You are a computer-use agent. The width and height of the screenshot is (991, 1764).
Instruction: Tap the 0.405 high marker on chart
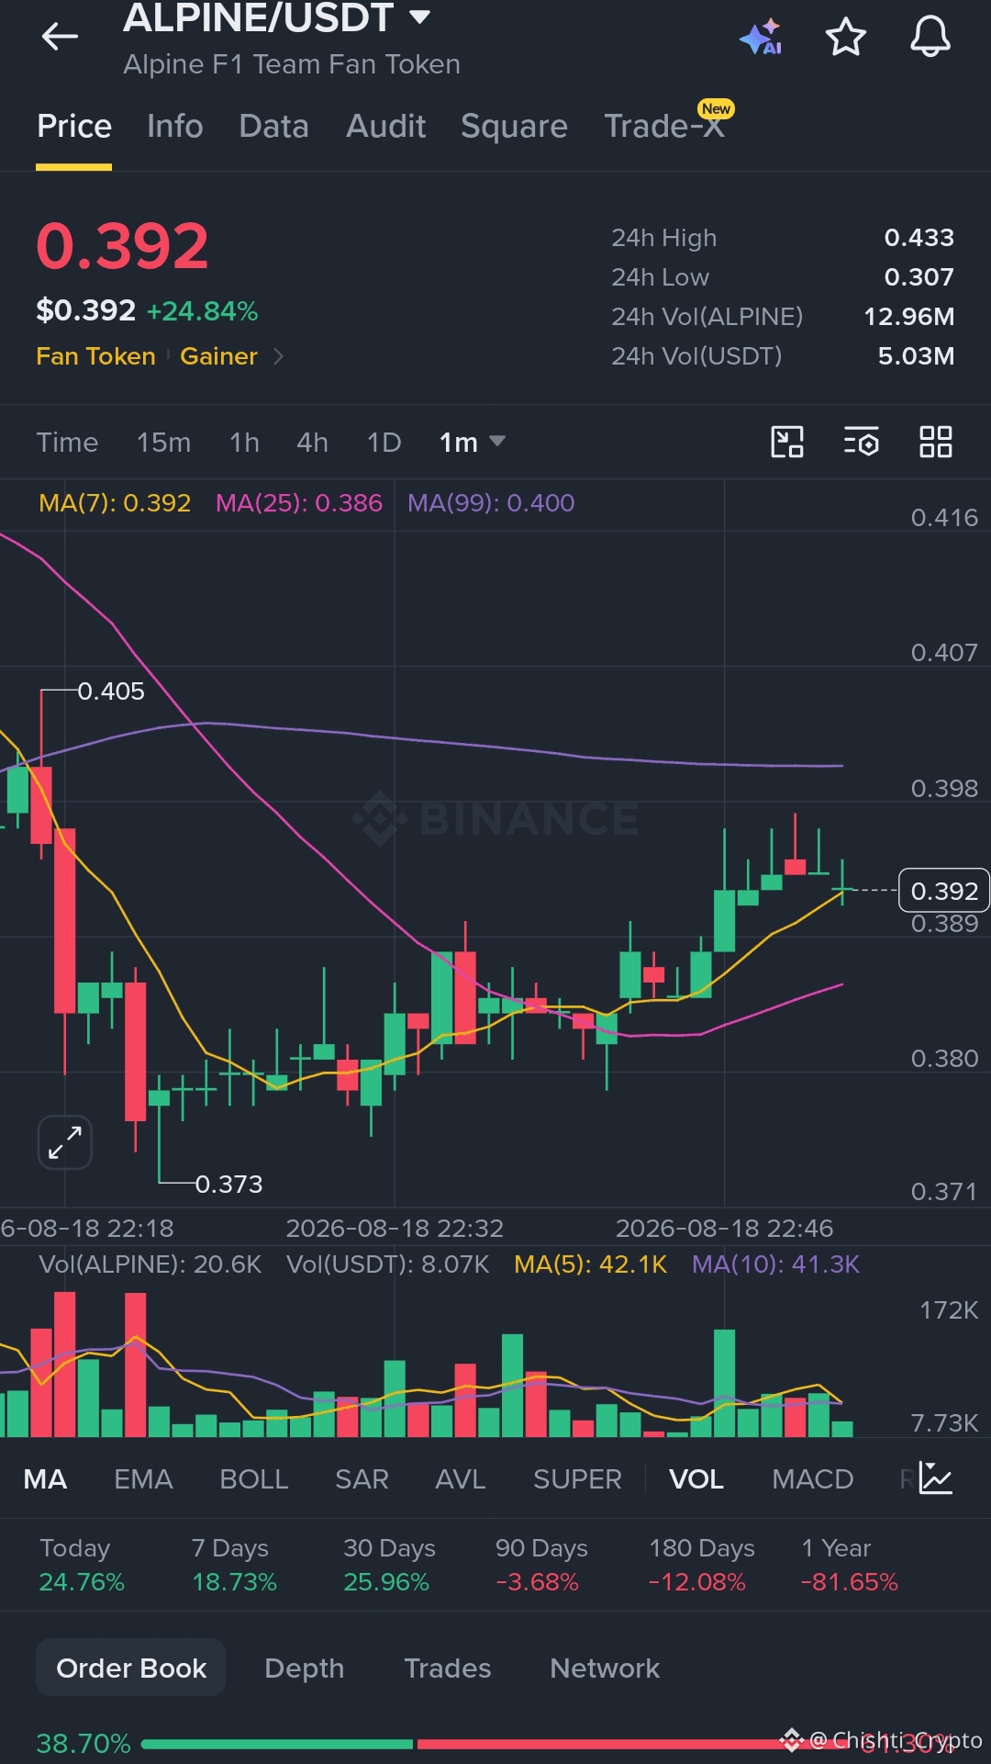[111, 691]
